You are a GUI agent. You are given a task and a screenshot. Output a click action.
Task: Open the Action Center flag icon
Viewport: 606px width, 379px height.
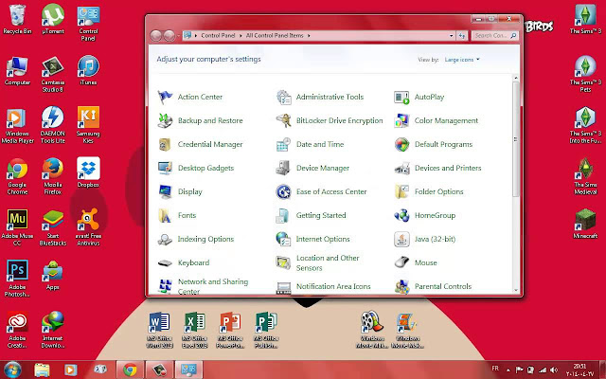(x=165, y=97)
